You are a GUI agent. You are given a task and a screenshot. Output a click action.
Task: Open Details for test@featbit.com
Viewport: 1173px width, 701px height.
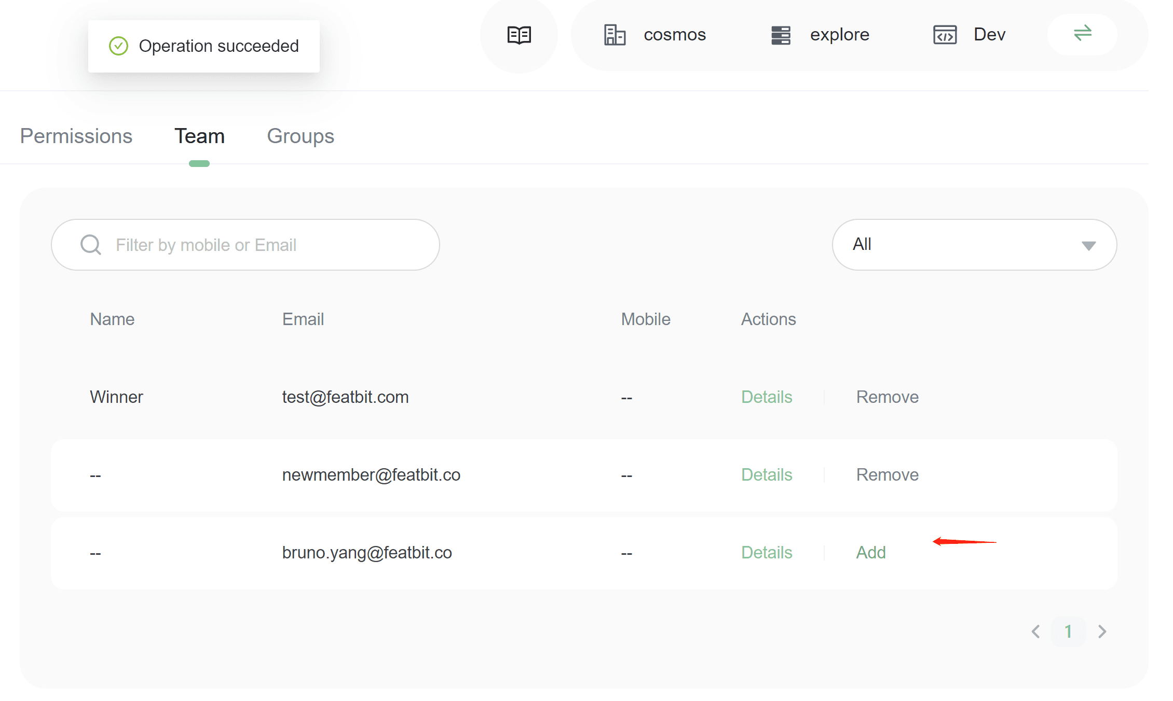pos(766,397)
